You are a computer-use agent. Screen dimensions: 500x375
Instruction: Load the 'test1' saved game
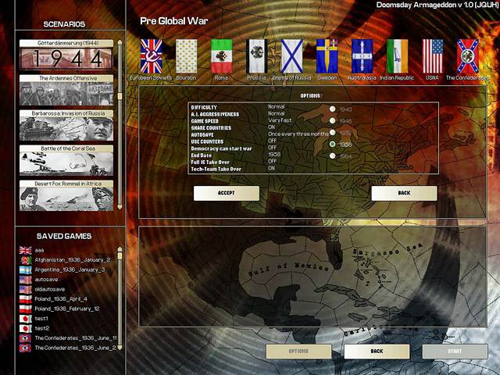click(41, 319)
